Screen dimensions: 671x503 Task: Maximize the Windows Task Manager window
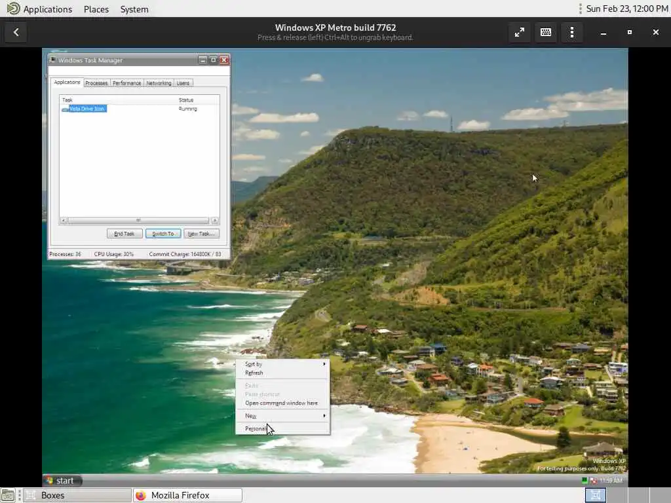[213, 60]
